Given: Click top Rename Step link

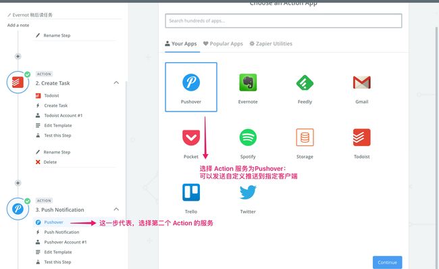Looking at the screenshot, I should coord(57,35).
